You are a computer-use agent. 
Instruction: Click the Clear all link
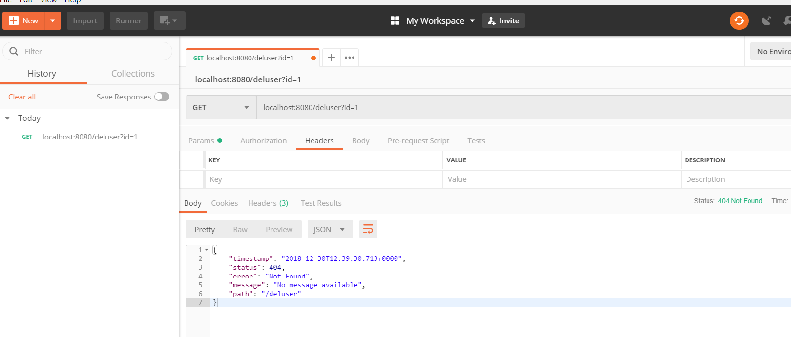point(22,97)
